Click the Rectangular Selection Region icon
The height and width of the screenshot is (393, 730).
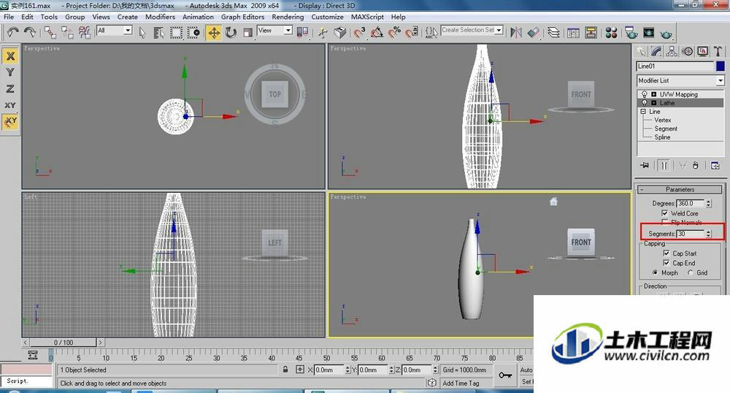click(x=176, y=32)
